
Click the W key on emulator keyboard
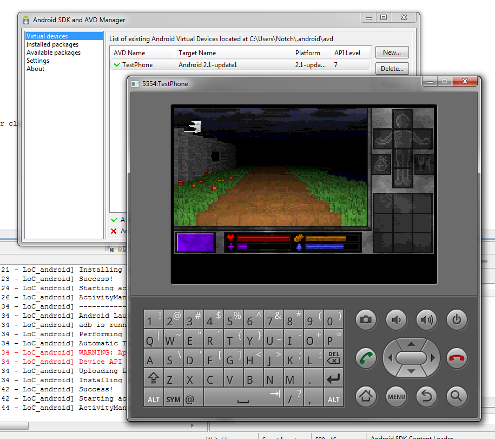click(173, 338)
